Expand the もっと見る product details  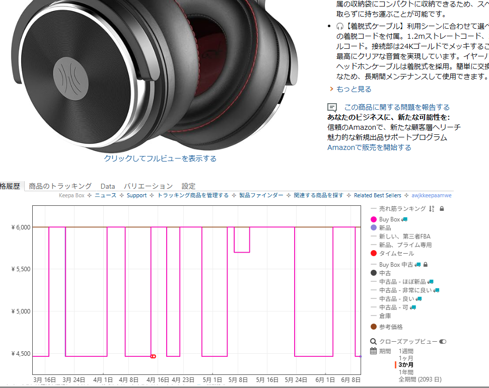(x=354, y=89)
